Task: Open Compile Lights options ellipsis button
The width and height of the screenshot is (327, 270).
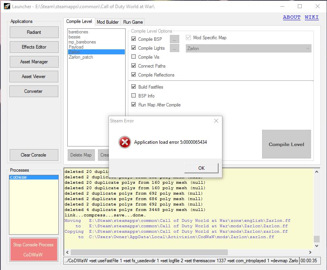Action: click(x=175, y=48)
